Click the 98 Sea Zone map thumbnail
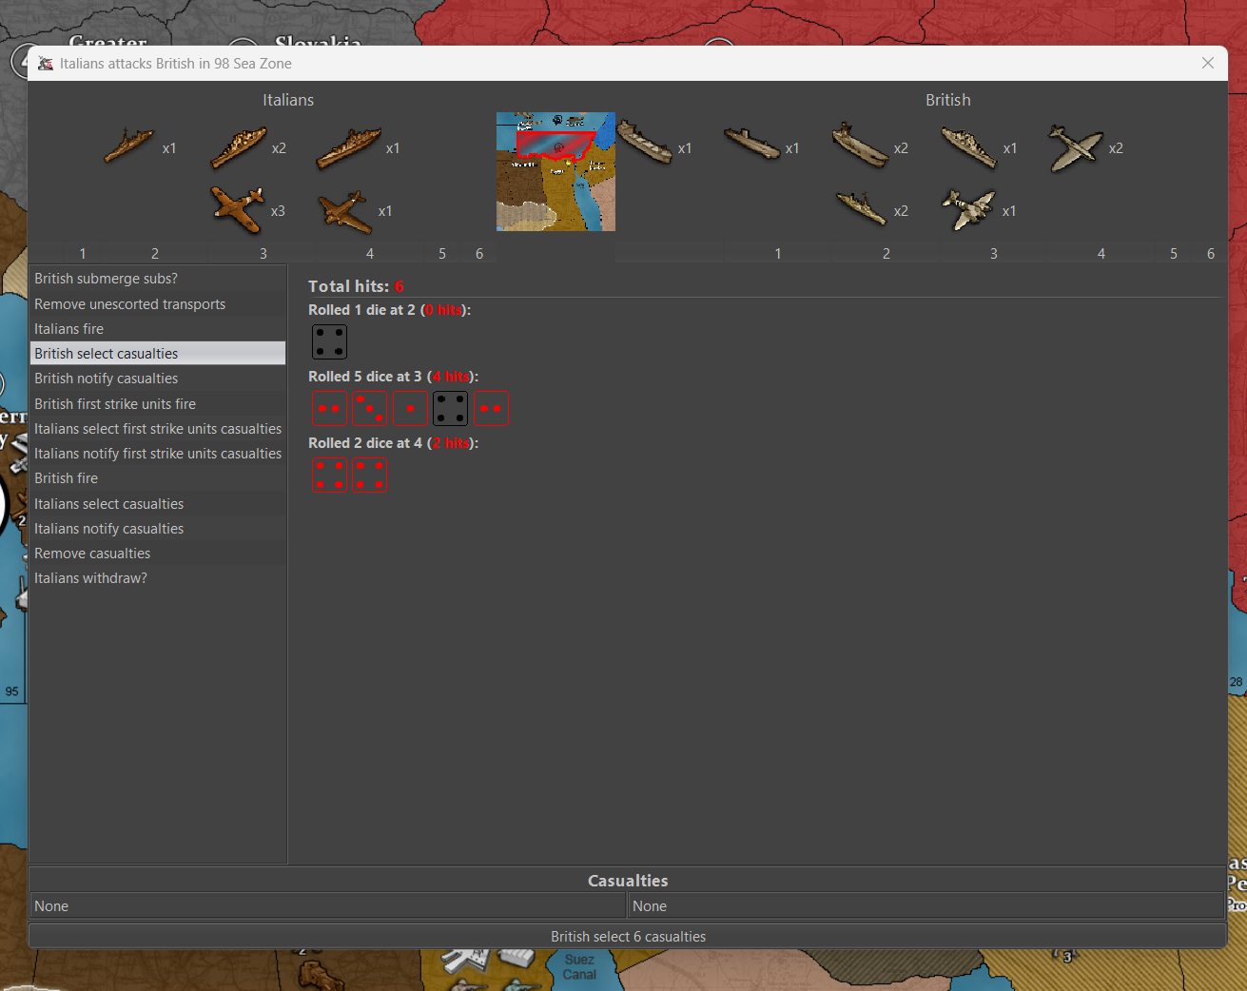 [x=555, y=172]
